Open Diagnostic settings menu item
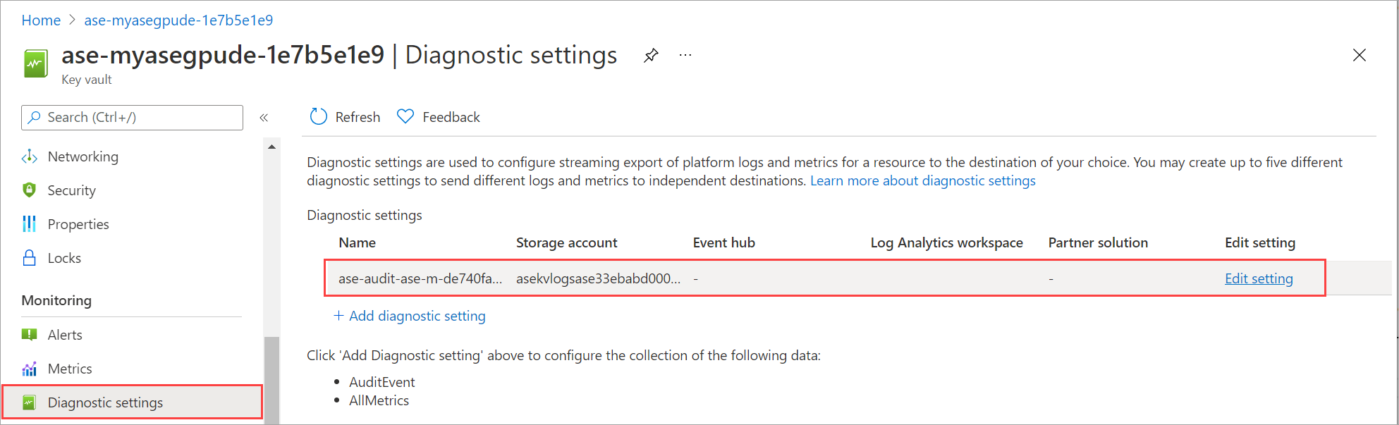The height and width of the screenshot is (425, 1399). point(105,402)
